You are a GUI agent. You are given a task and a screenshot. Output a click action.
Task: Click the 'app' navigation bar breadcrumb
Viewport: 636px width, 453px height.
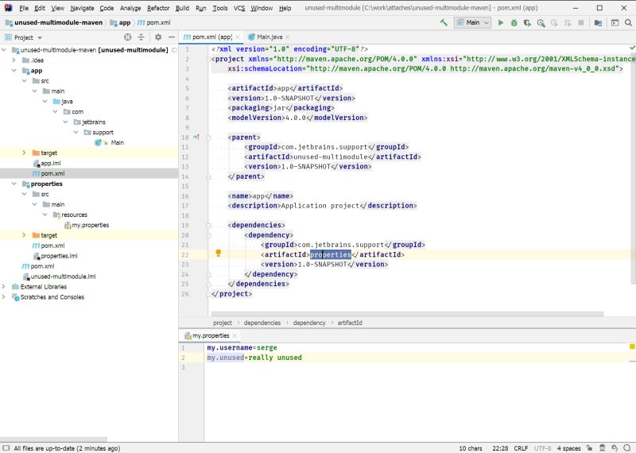pos(121,23)
